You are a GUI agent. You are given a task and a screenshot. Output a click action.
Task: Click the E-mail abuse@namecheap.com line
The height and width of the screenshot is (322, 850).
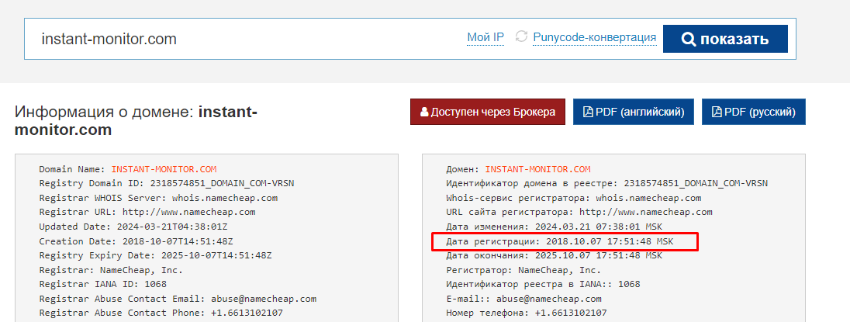click(523, 299)
